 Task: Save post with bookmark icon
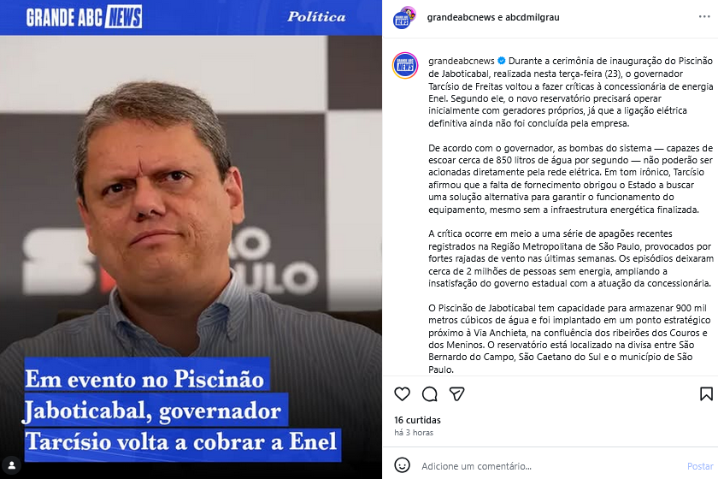[706, 393]
